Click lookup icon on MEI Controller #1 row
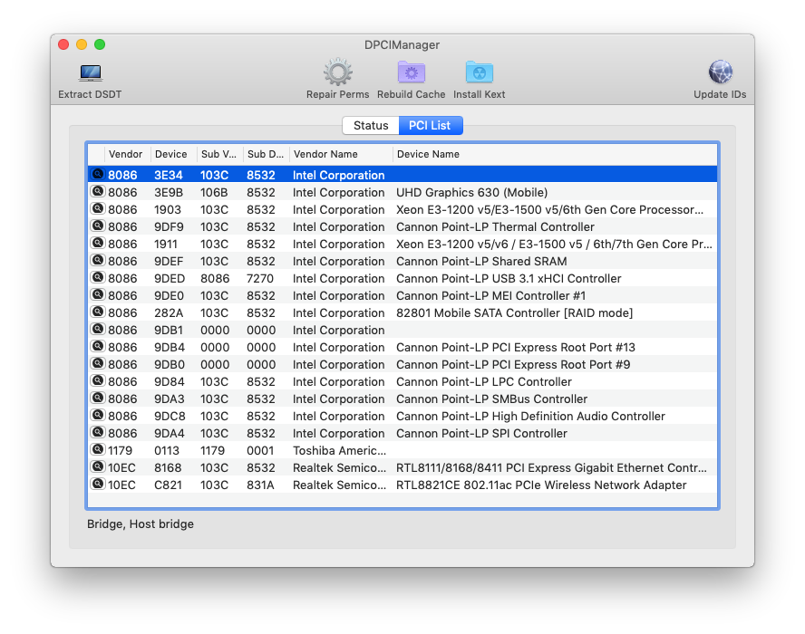Screen dimensions: 805x634 [98, 295]
